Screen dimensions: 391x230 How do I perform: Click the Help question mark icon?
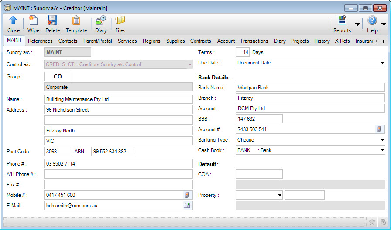click(x=372, y=20)
